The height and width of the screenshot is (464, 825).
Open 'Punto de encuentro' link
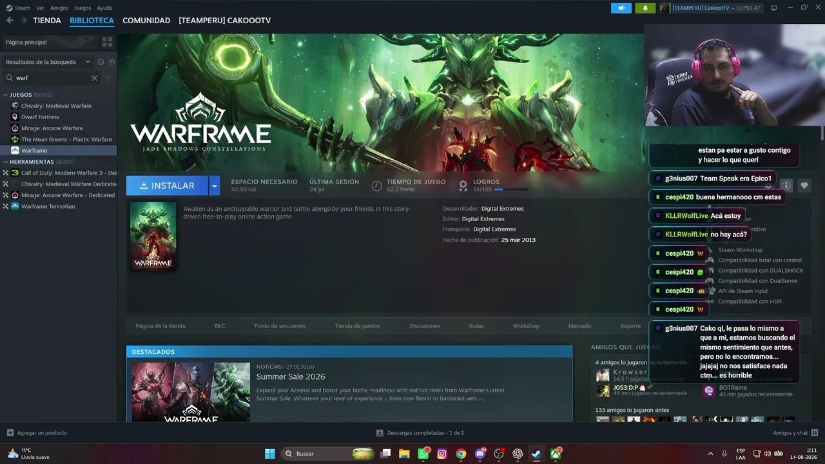click(280, 326)
